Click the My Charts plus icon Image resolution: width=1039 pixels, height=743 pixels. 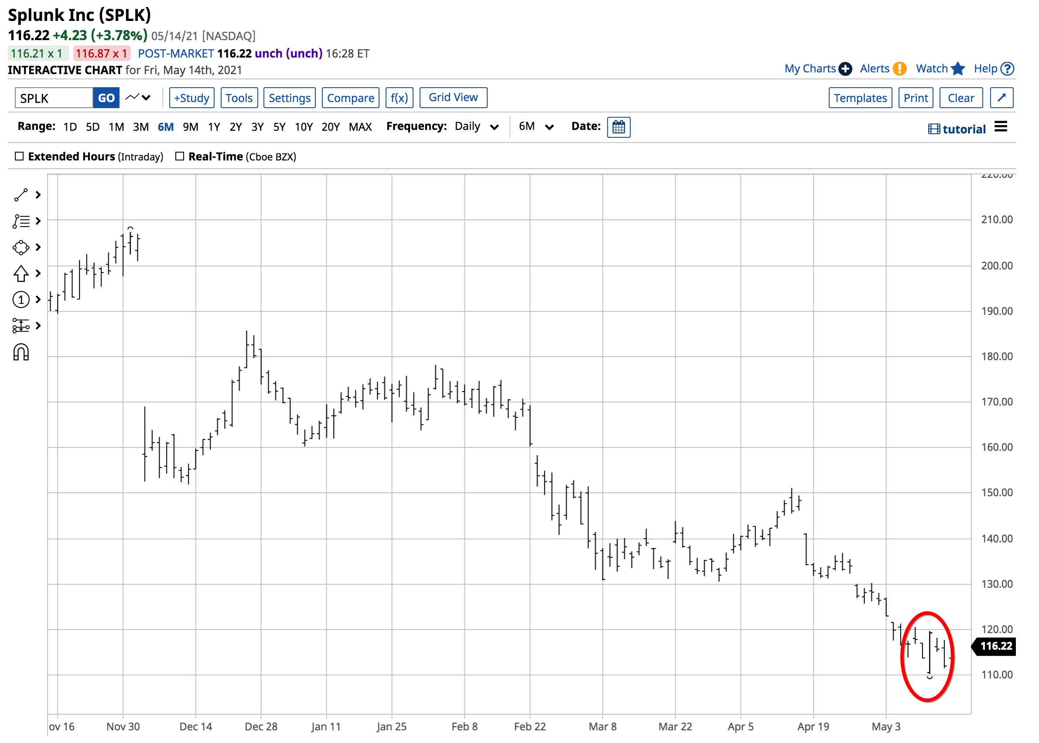pos(845,69)
